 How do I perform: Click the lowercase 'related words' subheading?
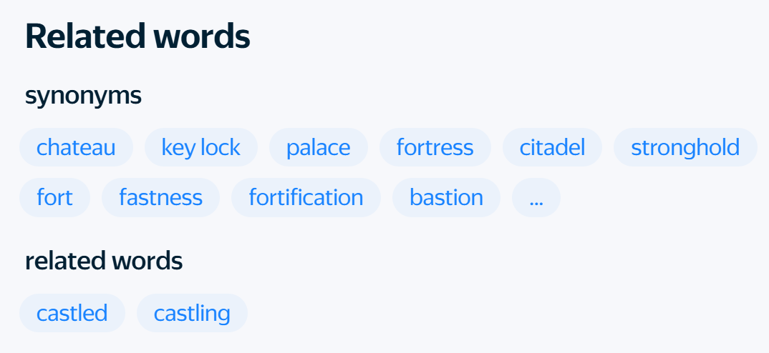click(x=104, y=262)
